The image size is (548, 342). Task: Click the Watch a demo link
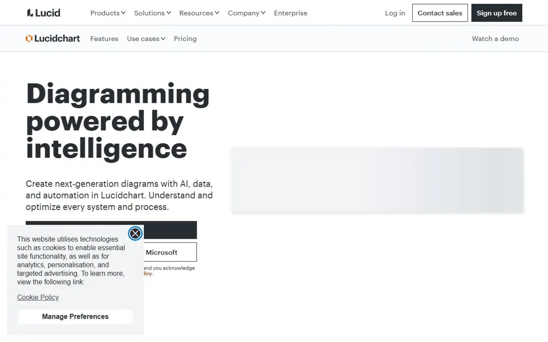click(x=495, y=39)
